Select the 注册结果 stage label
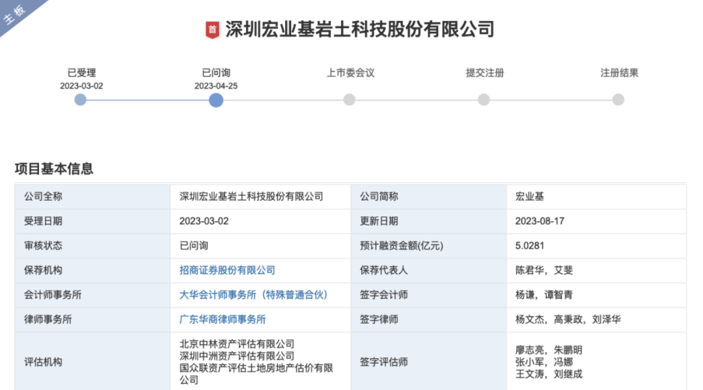This screenshot has width=703, height=390. [x=620, y=73]
